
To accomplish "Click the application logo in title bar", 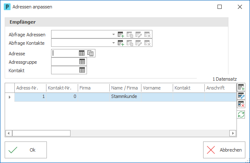I will tap(7, 7).
